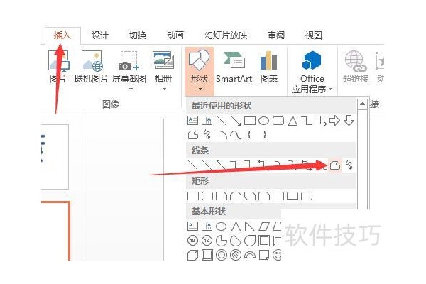
Task: Select the chord shape under 基本形状
Action: [x=235, y=240]
